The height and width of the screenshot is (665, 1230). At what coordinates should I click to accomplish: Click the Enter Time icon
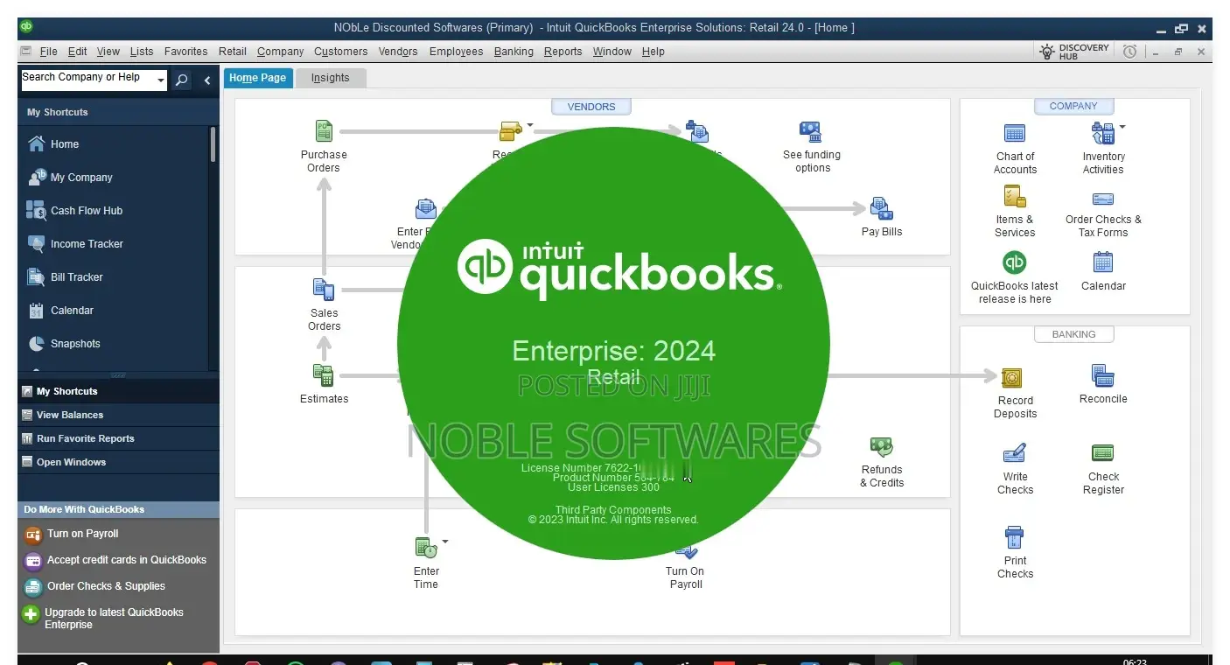[x=425, y=549]
